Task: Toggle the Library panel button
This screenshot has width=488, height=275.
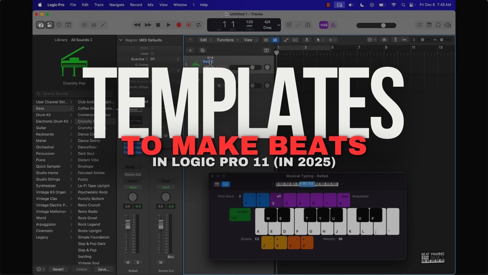Action: tap(40, 25)
